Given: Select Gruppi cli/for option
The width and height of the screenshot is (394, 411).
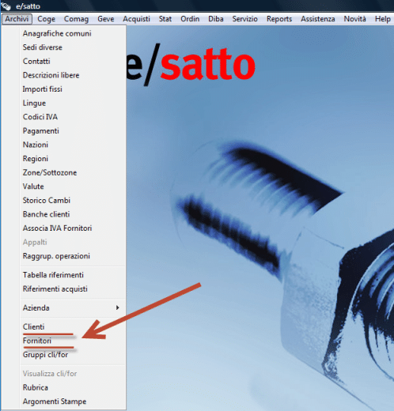Looking at the screenshot, I should pyautogui.click(x=45, y=355).
